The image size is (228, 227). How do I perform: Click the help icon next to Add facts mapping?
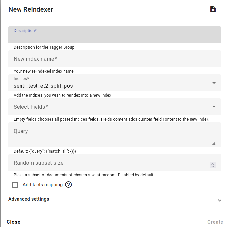click(68, 185)
